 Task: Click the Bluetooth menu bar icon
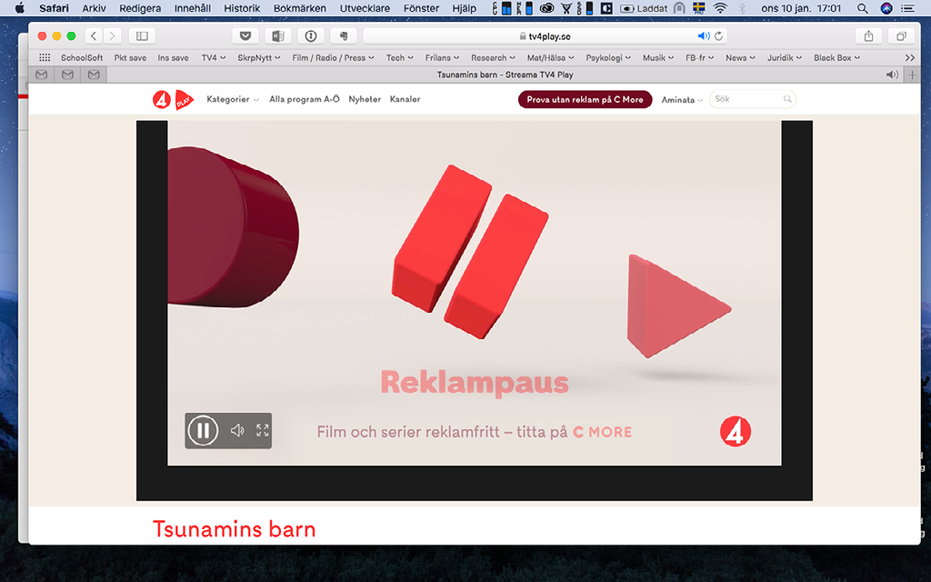(x=742, y=8)
